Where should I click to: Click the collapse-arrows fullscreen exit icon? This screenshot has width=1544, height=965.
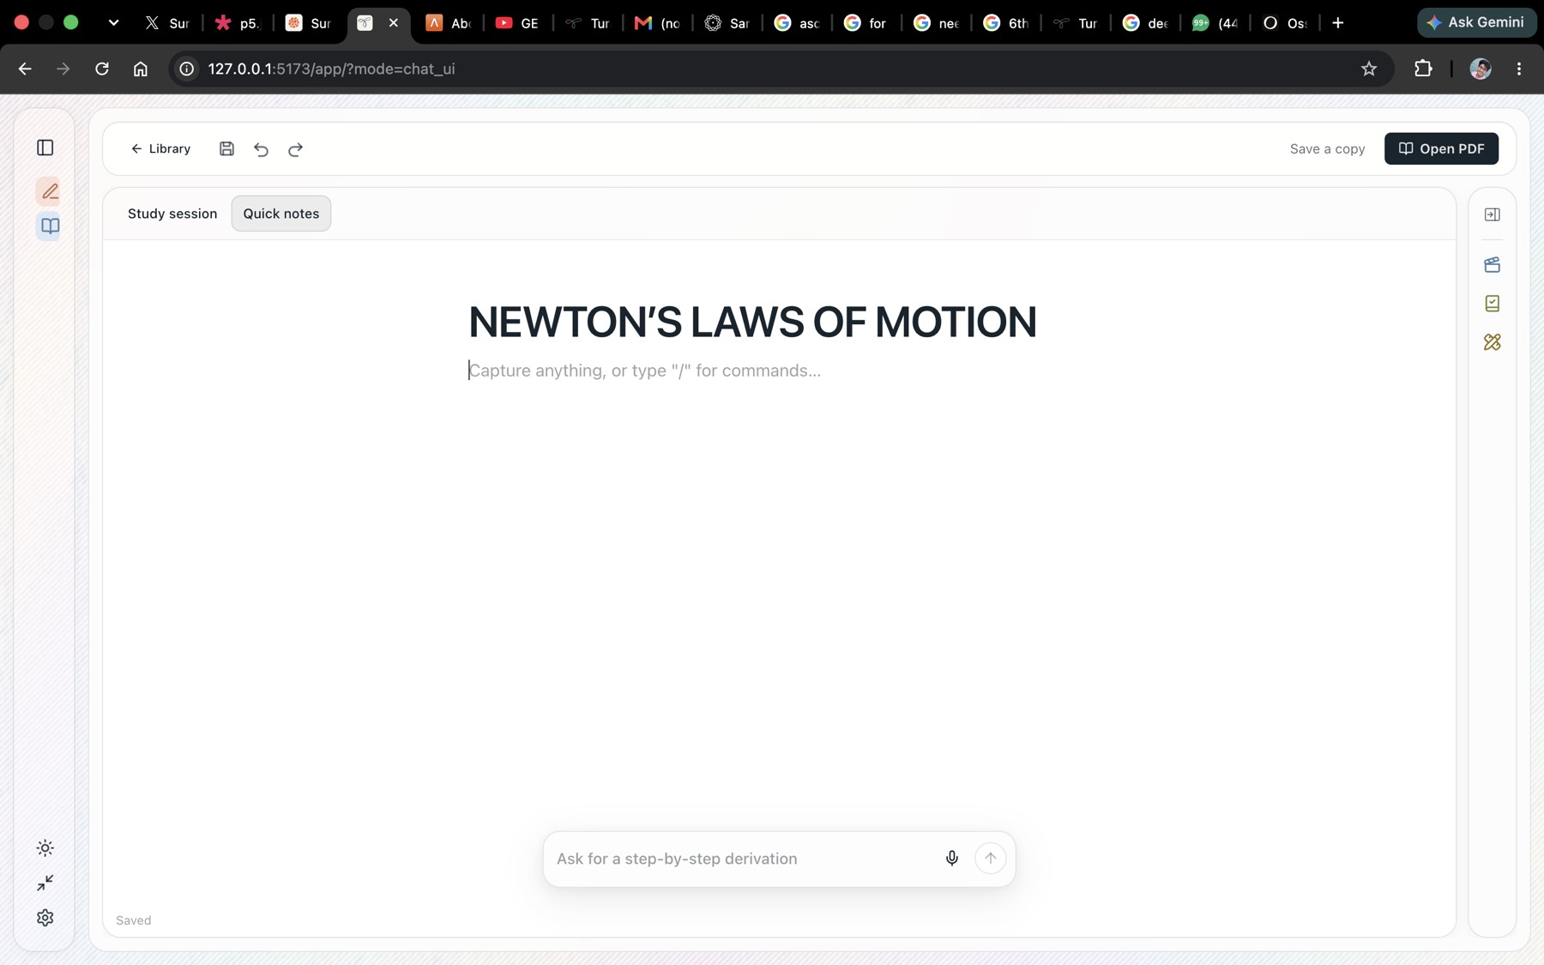pyautogui.click(x=45, y=883)
